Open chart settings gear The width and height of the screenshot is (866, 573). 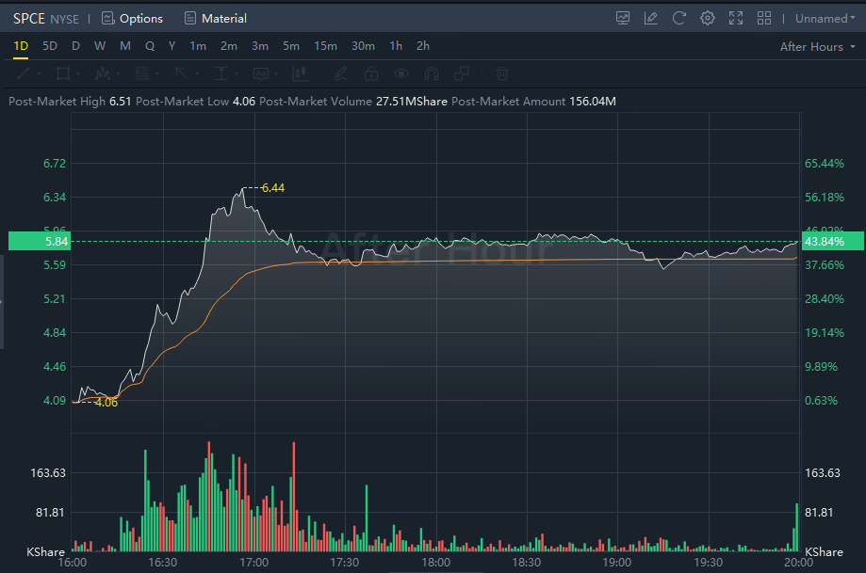pyautogui.click(x=708, y=18)
